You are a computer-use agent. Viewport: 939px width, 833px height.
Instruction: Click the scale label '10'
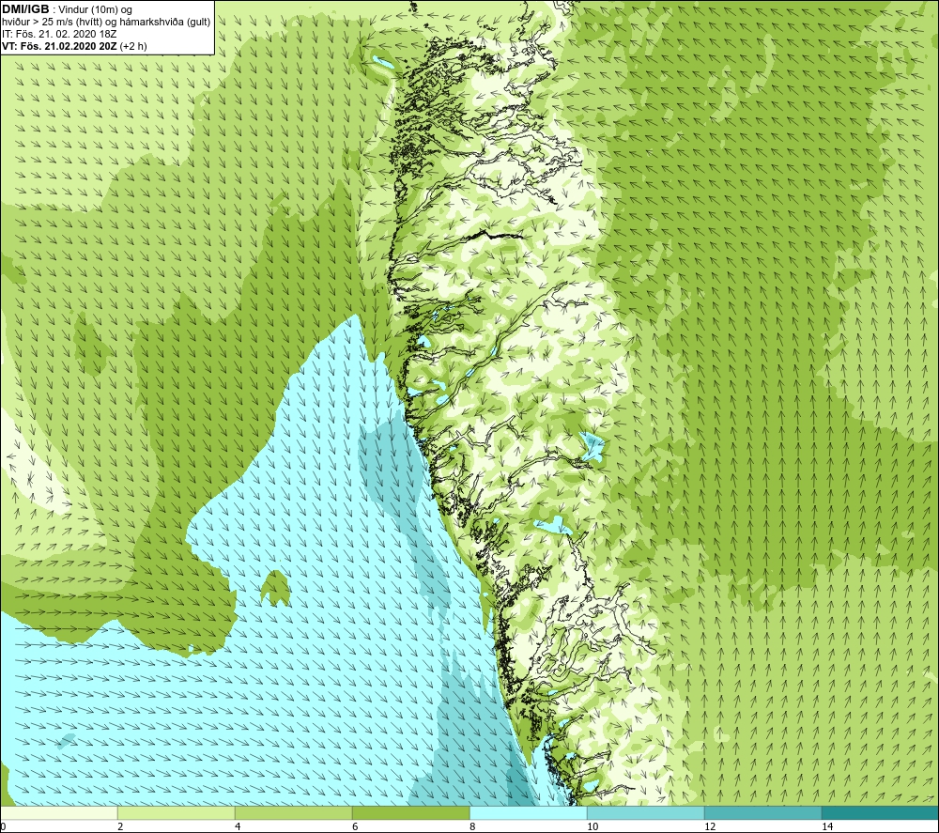(593, 826)
